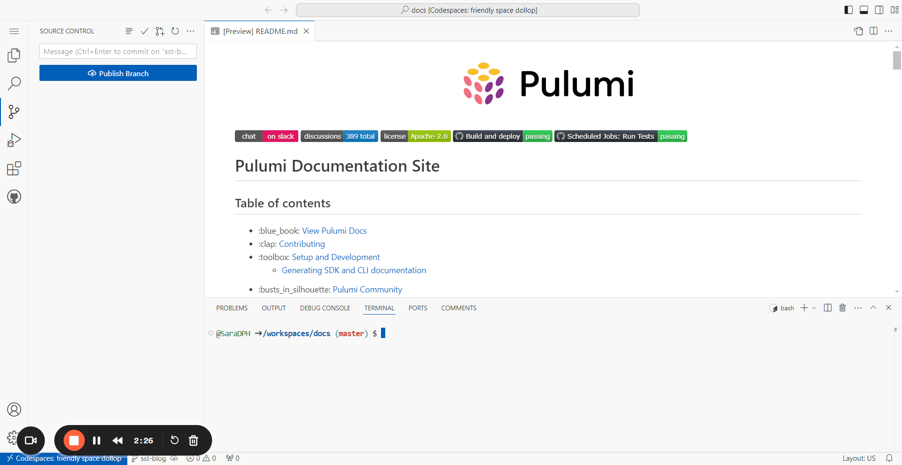902x465 pixels.
Task: Open the Extensions view
Action: coord(14,168)
